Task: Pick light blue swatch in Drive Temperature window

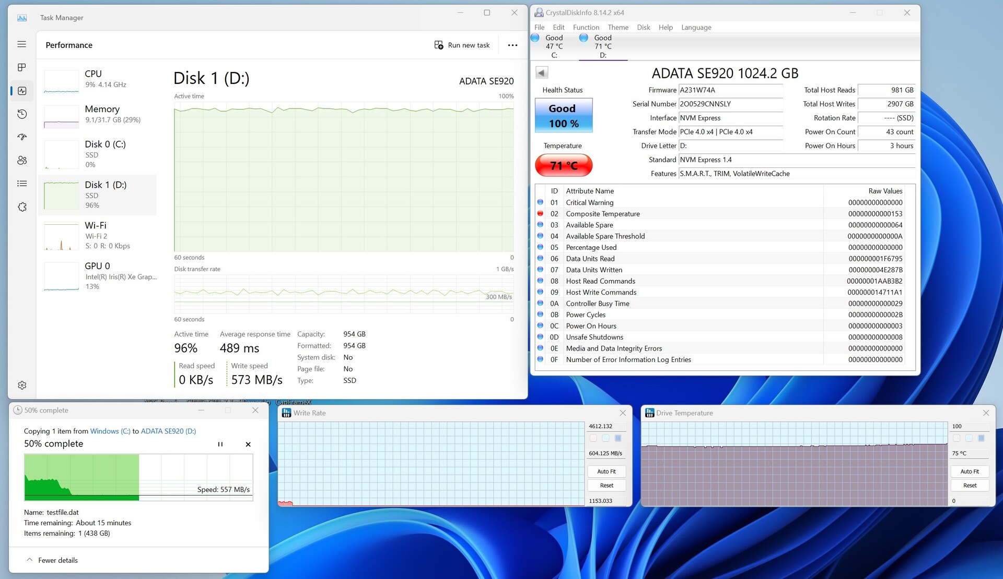Action: [969, 438]
